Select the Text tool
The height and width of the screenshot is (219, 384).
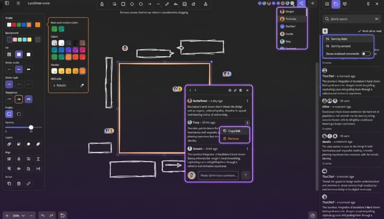175,4
